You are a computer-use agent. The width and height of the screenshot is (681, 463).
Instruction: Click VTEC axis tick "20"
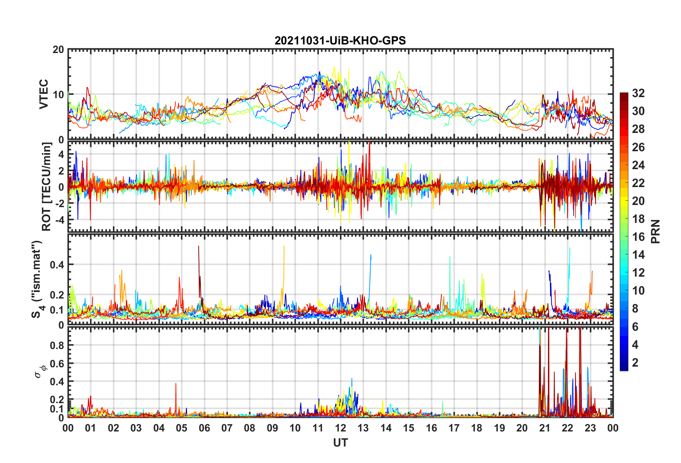[58, 50]
